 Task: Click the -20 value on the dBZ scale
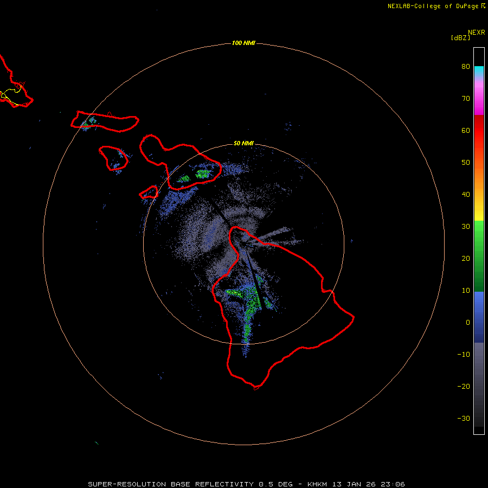(x=464, y=387)
